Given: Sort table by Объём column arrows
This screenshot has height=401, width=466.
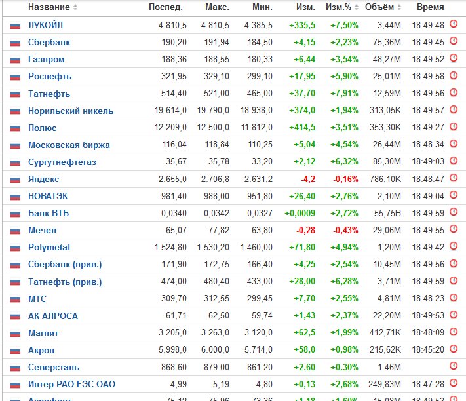Looking at the screenshot, I should 399,7.
